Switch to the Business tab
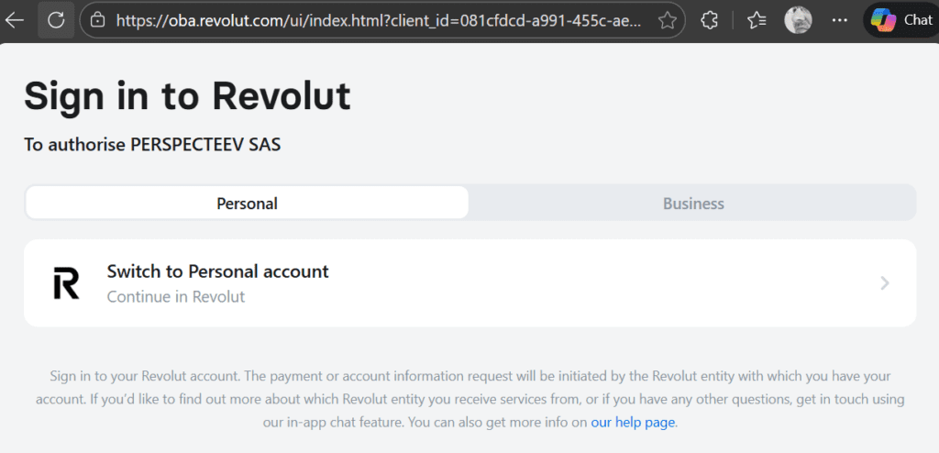The width and height of the screenshot is (939, 453). pyautogui.click(x=693, y=203)
